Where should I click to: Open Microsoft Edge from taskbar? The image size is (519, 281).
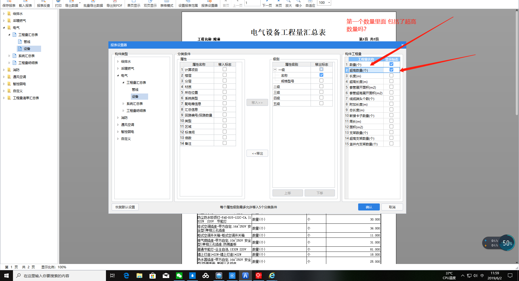(x=126, y=276)
